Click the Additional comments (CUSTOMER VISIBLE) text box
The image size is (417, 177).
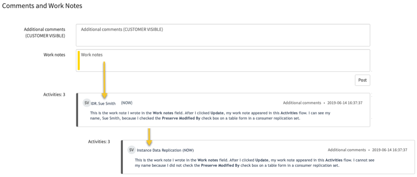pyautogui.click(x=223, y=35)
